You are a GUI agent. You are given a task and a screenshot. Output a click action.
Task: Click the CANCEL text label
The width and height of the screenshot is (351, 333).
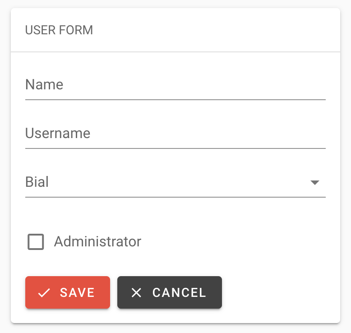(x=179, y=293)
